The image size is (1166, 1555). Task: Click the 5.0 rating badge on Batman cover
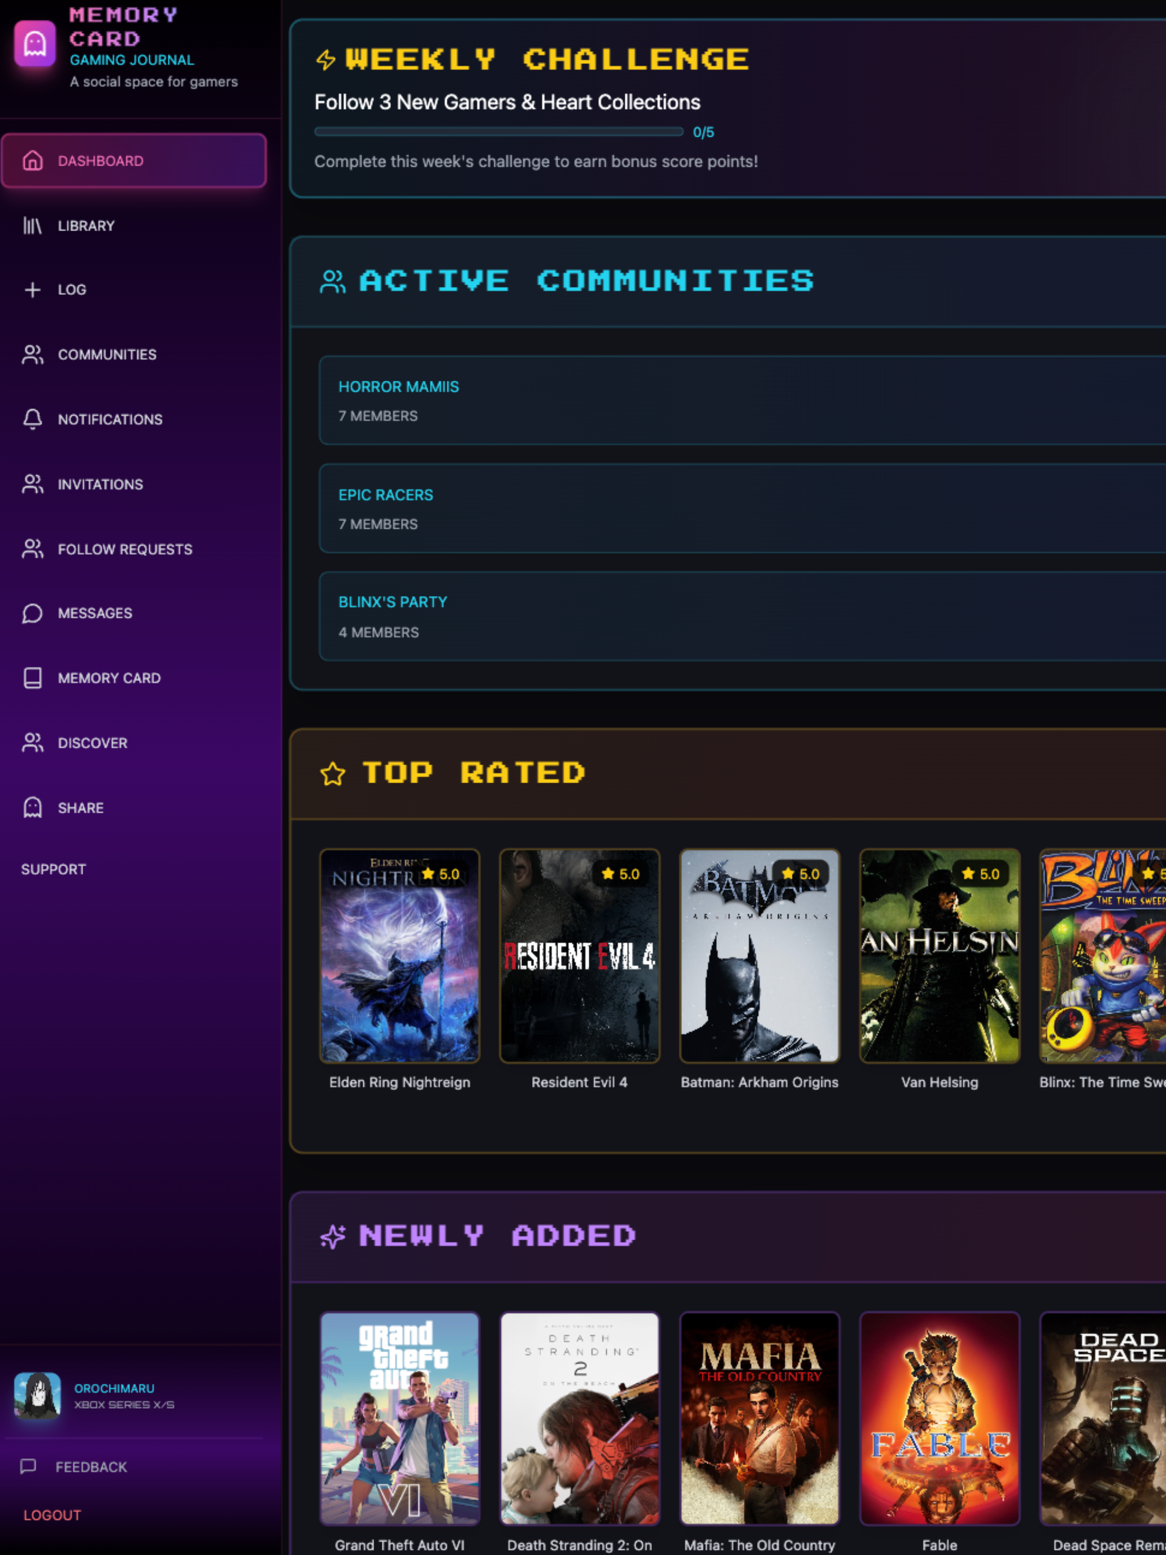pyautogui.click(x=800, y=874)
